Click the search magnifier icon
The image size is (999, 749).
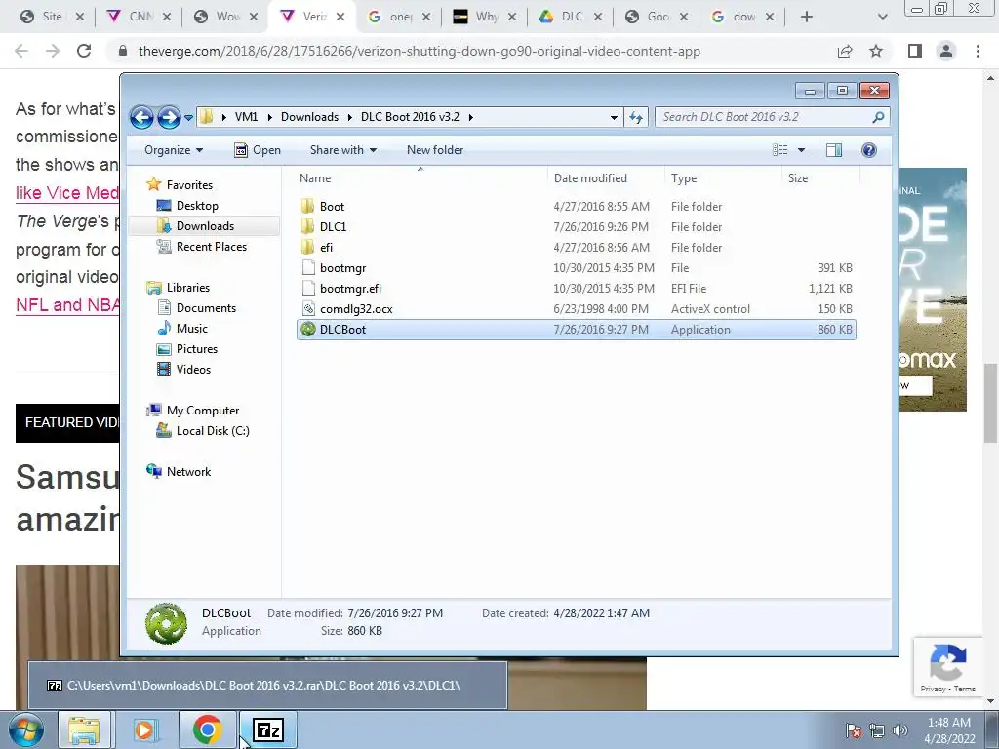coord(879,117)
